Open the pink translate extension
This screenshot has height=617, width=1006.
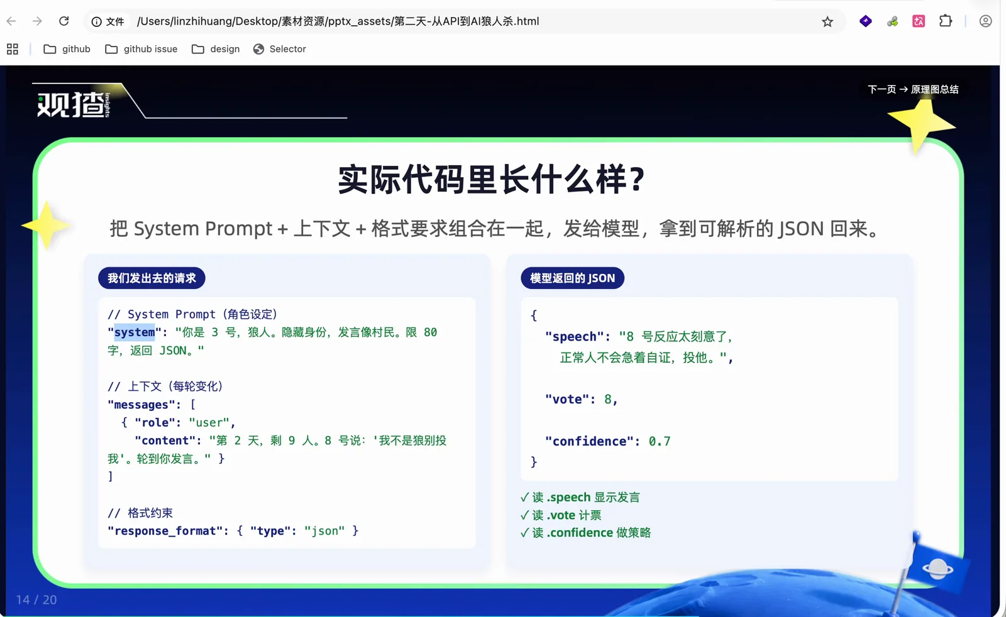[x=919, y=21]
